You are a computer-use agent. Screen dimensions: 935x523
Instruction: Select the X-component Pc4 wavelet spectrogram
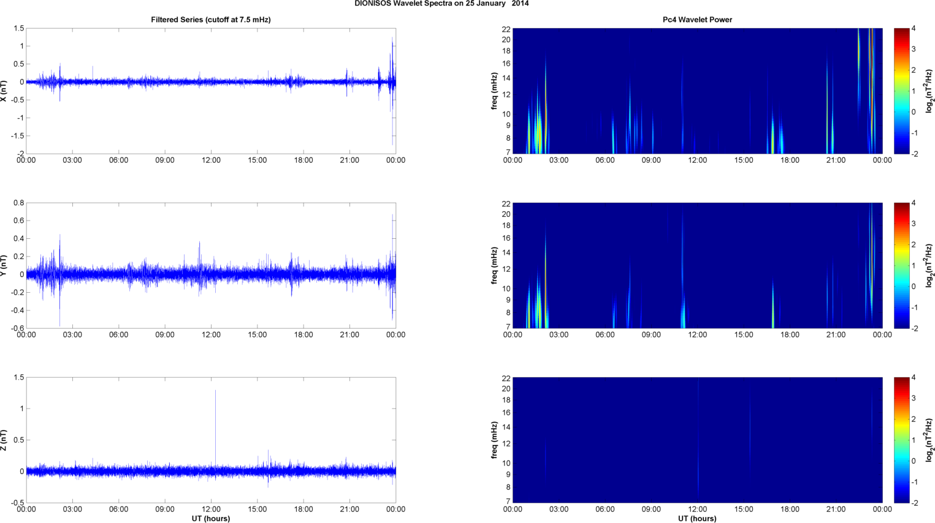697,91
